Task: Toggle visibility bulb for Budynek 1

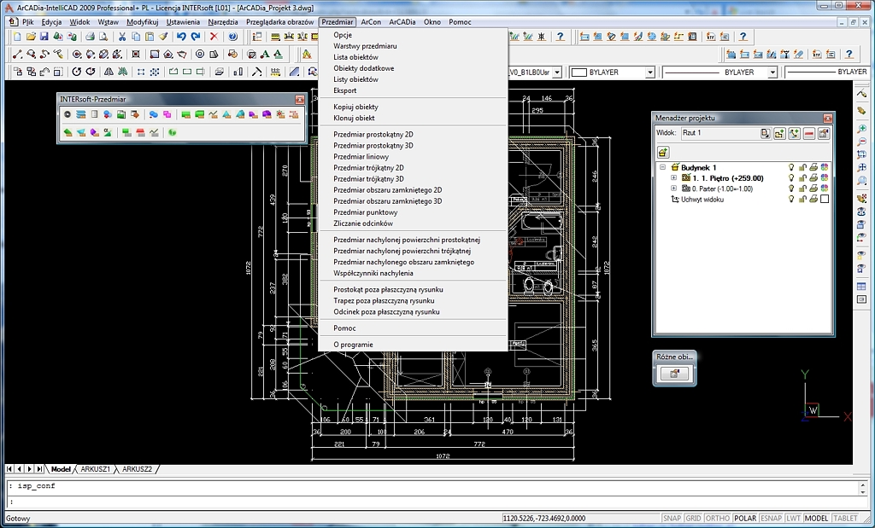Action: click(x=790, y=168)
